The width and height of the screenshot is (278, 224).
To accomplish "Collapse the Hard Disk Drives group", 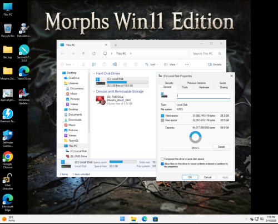I will tap(94, 73).
